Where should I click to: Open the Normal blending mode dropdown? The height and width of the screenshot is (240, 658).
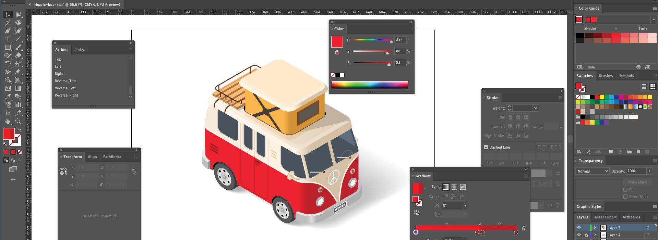tap(593, 171)
